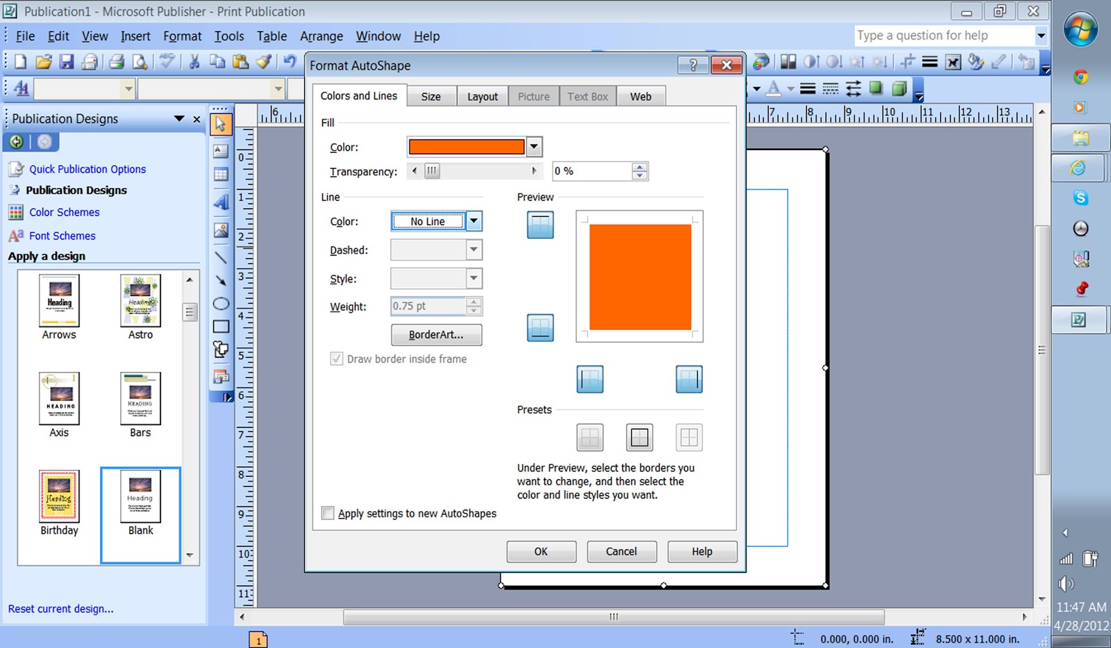Apply a shadow style from the formatting toolbar

(x=876, y=89)
